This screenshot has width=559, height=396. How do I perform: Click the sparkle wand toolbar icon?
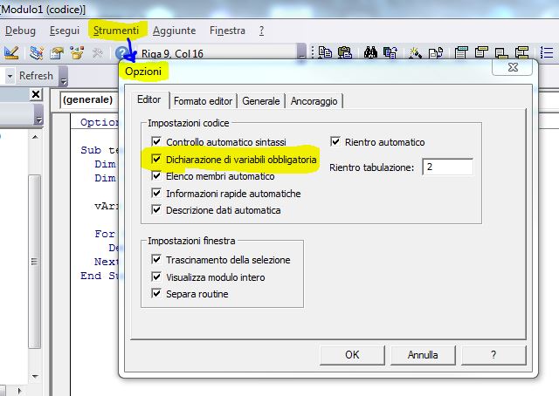tap(416, 53)
